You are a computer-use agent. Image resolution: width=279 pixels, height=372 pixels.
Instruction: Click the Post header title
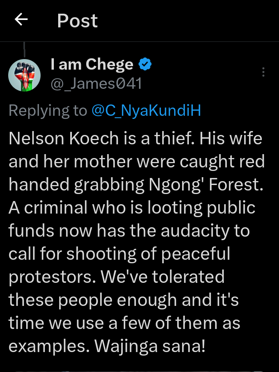point(77,21)
